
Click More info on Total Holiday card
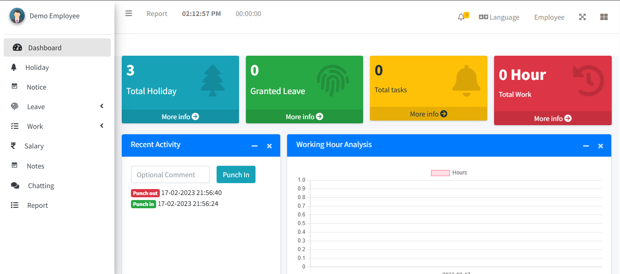[x=180, y=117]
